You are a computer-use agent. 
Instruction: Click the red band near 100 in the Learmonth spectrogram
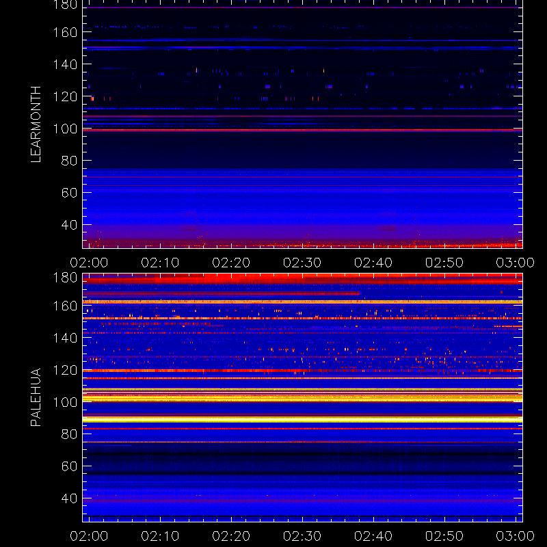[302, 130]
